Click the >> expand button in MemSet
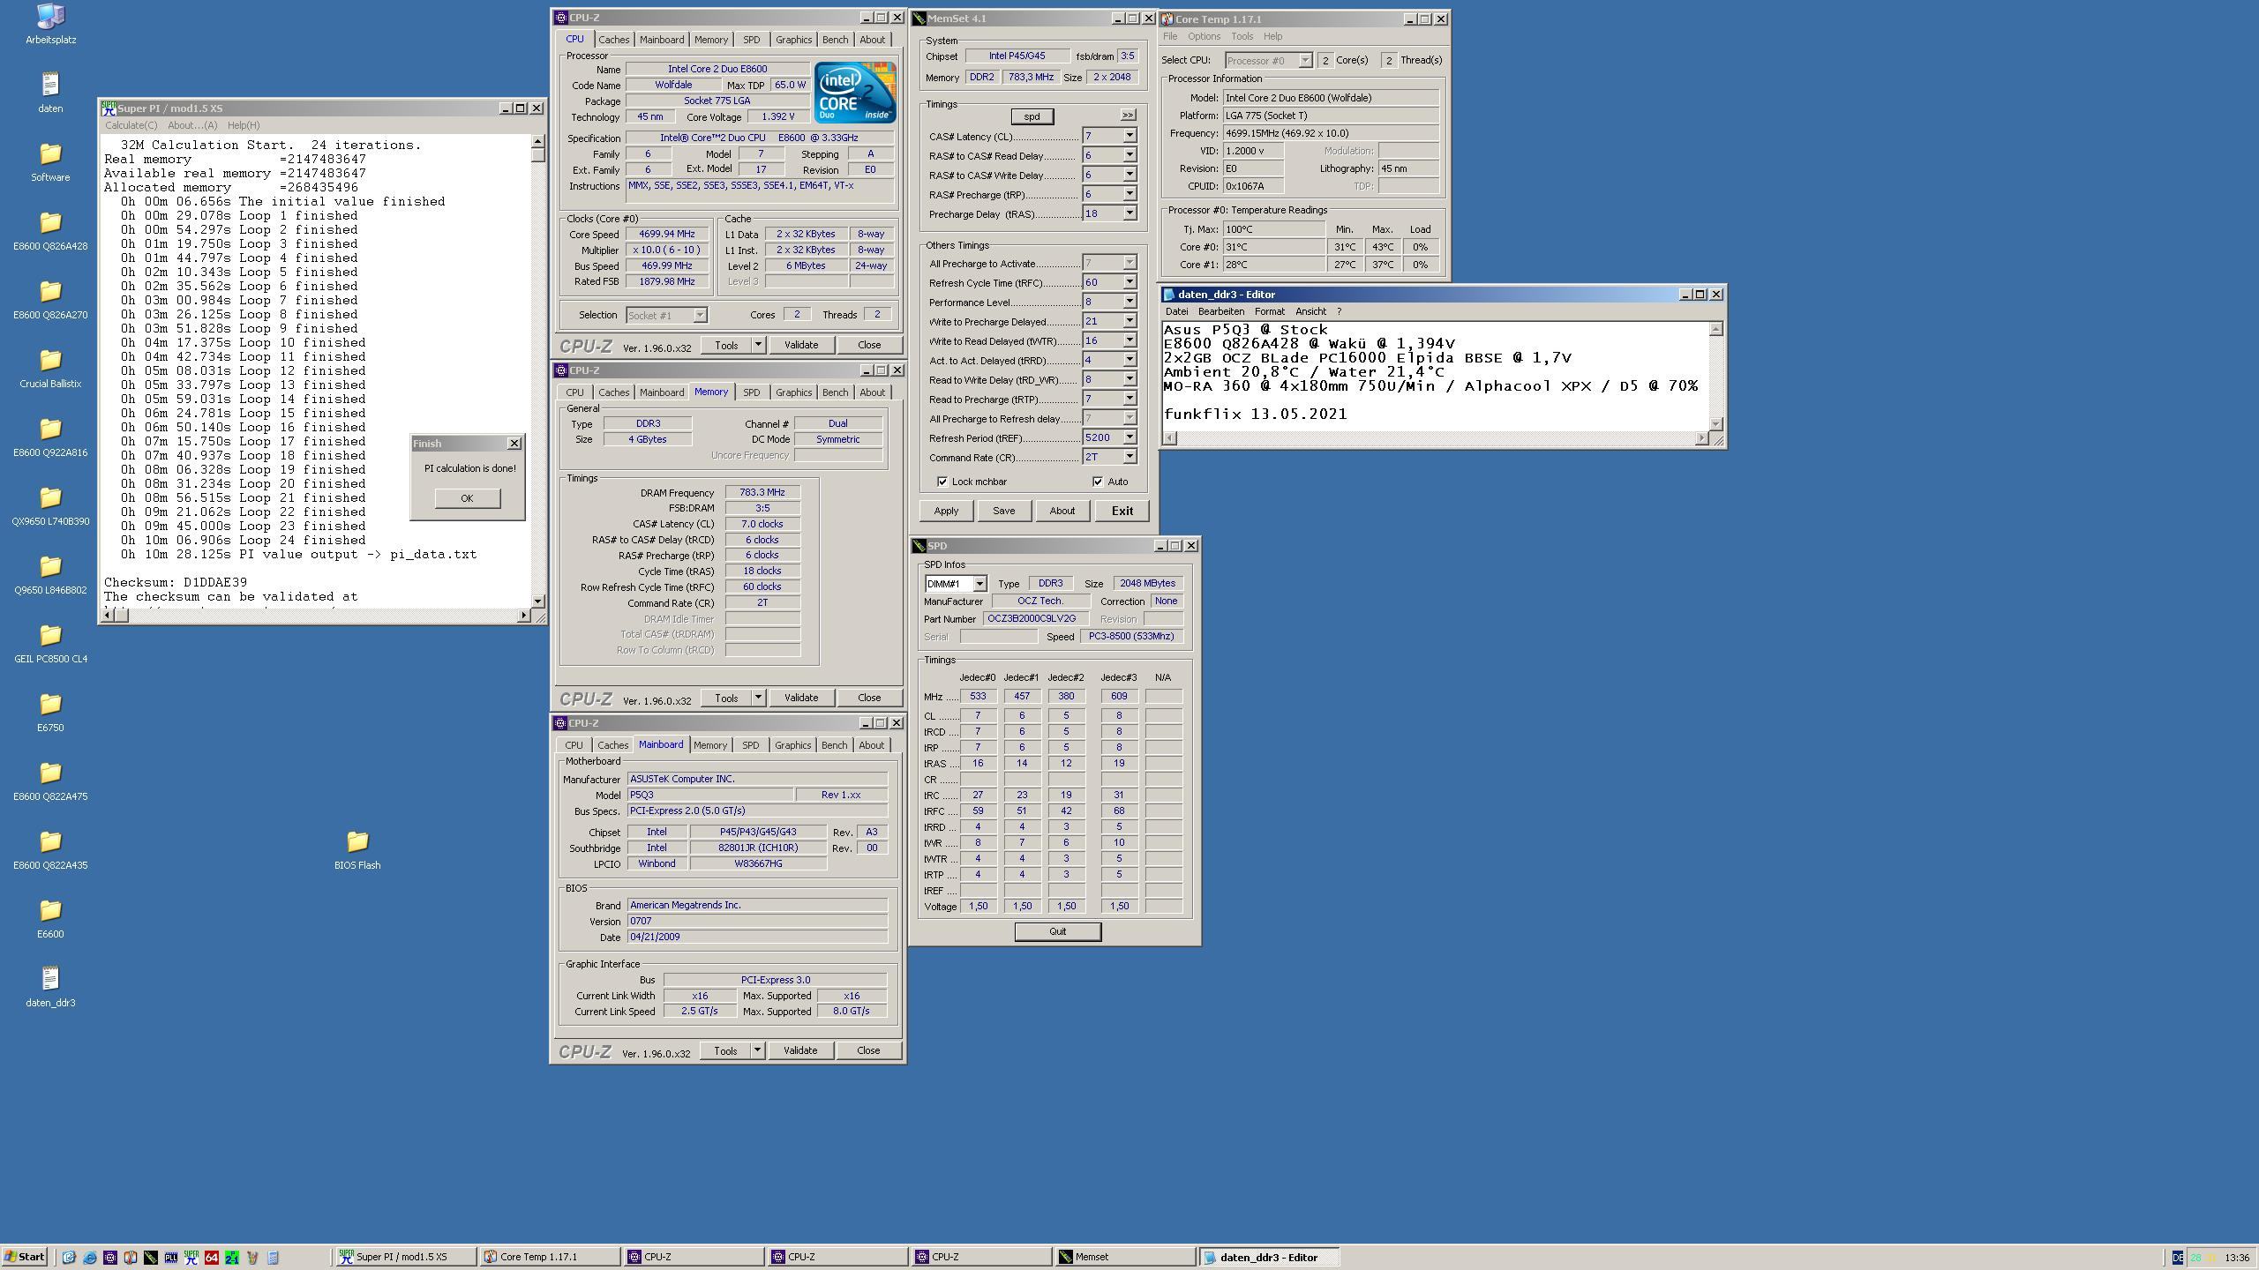The width and height of the screenshot is (2259, 1270). [x=1128, y=115]
